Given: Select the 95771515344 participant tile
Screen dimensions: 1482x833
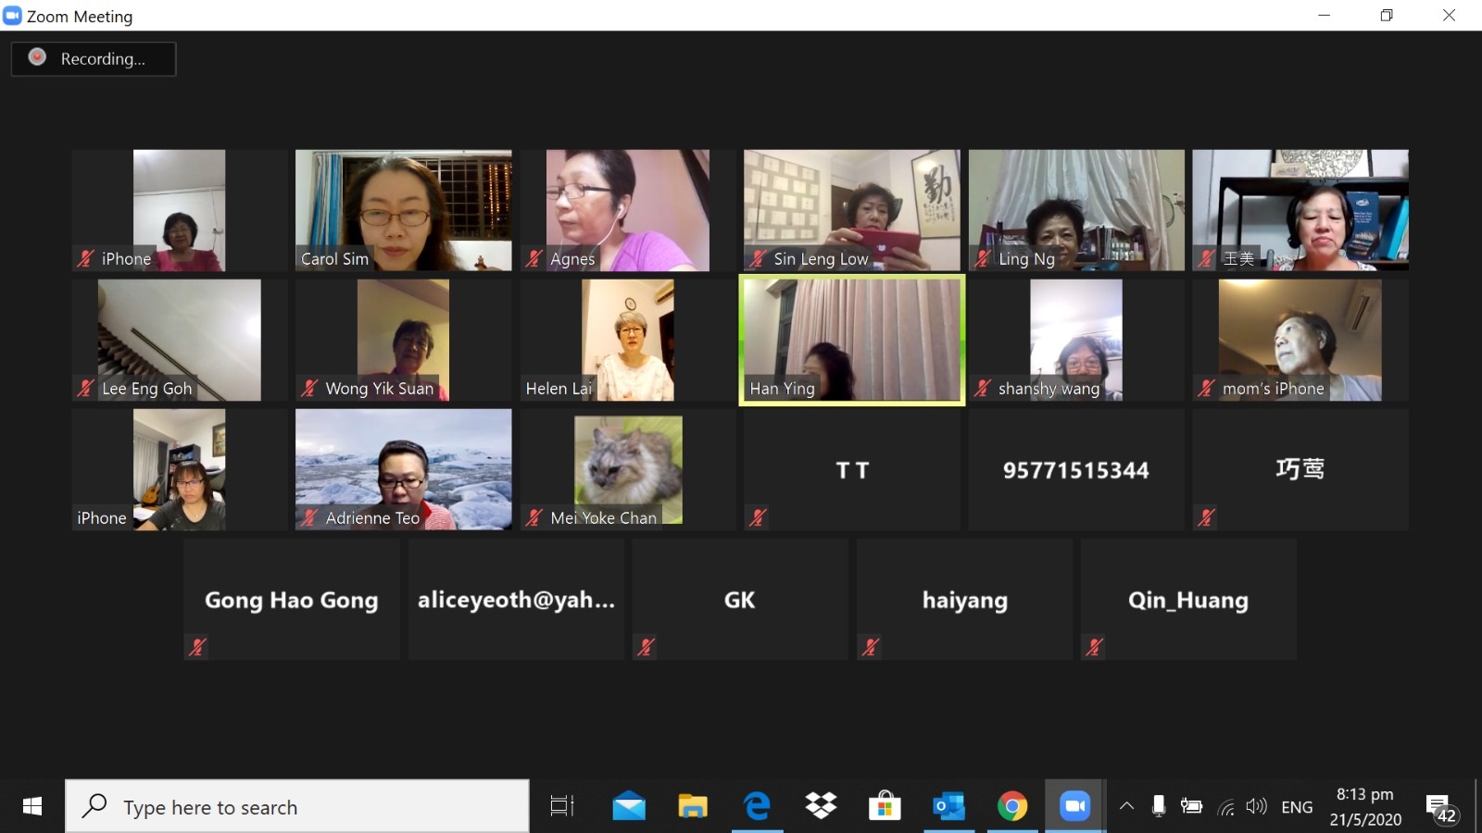Looking at the screenshot, I should point(1076,469).
